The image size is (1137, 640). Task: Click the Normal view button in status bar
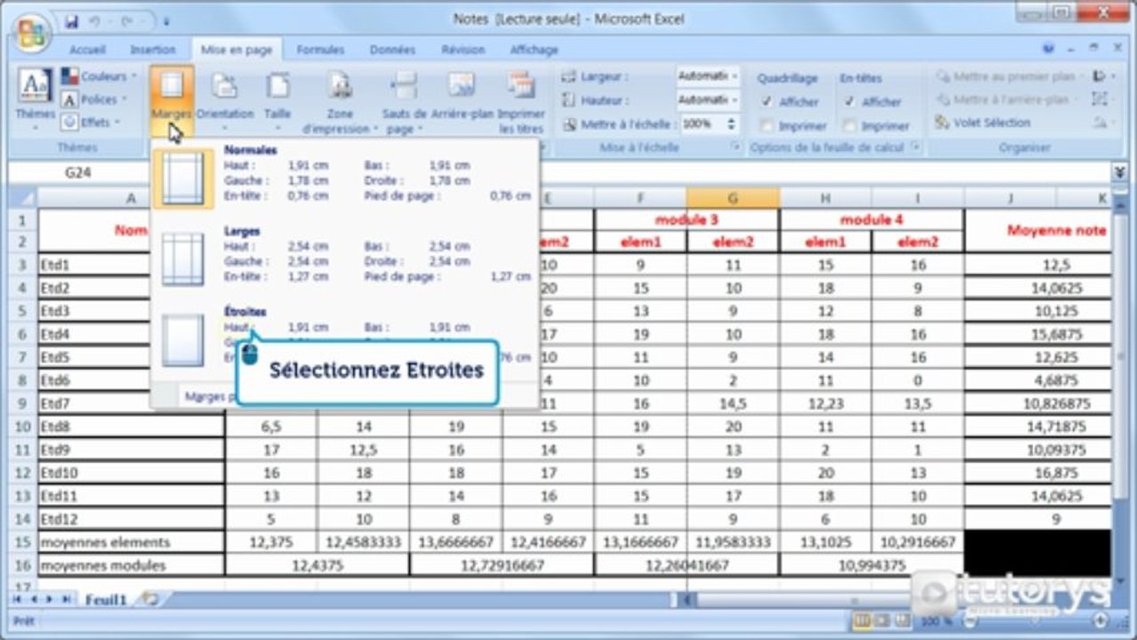[861, 621]
